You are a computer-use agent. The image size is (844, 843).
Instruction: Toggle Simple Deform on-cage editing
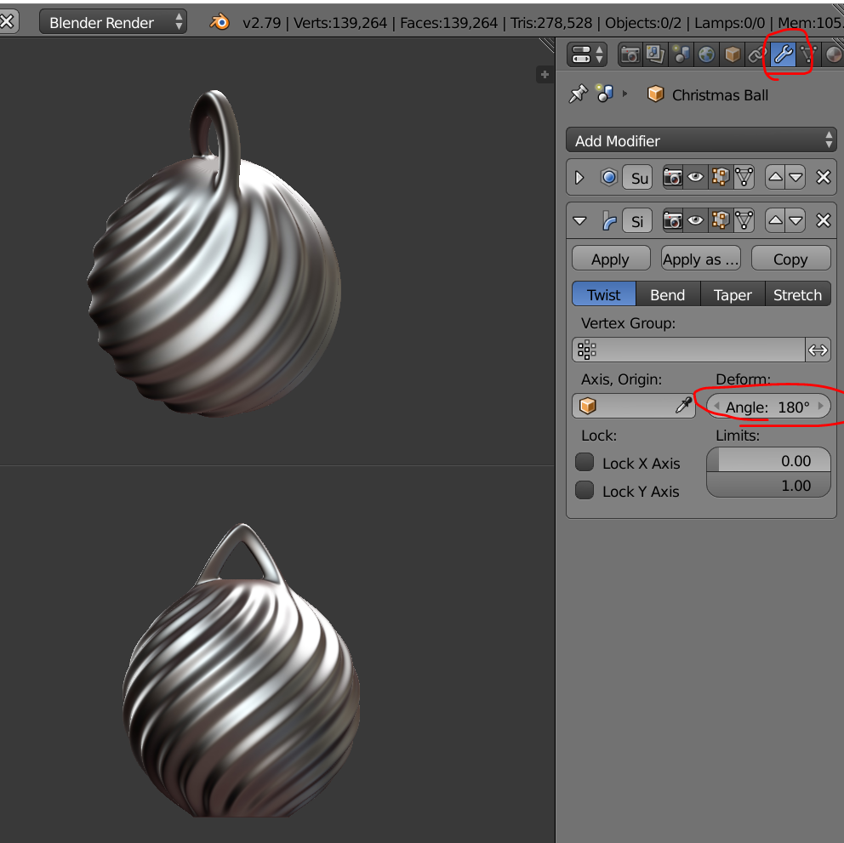pos(744,220)
